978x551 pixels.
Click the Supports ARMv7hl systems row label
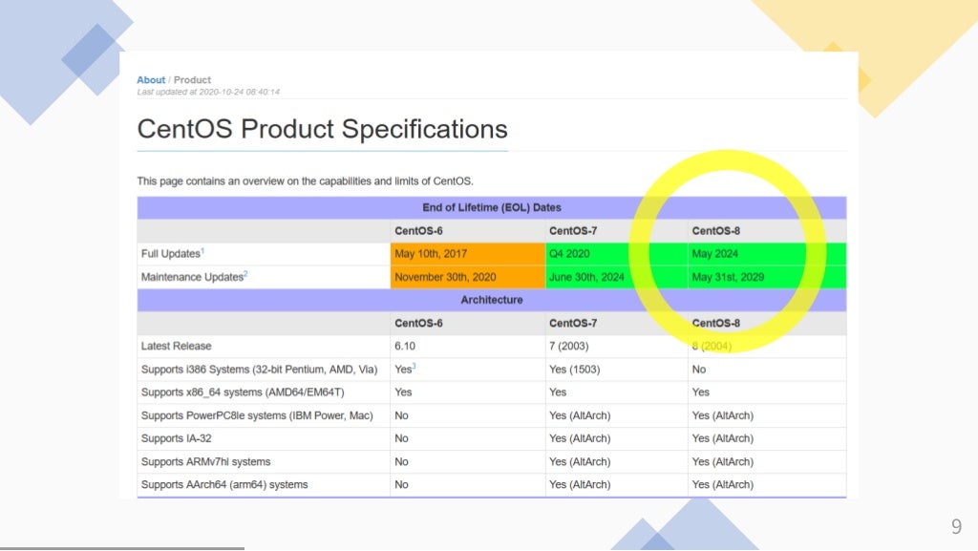pyautogui.click(x=206, y=462)
